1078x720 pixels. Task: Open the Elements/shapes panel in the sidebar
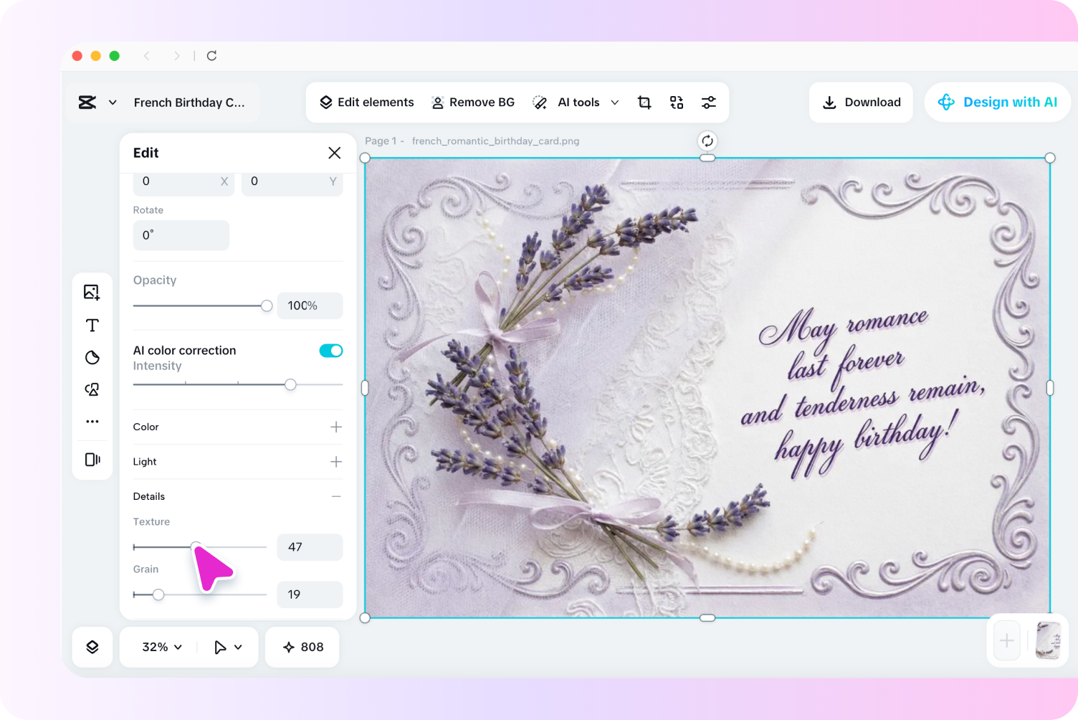(x=92, y=389)
